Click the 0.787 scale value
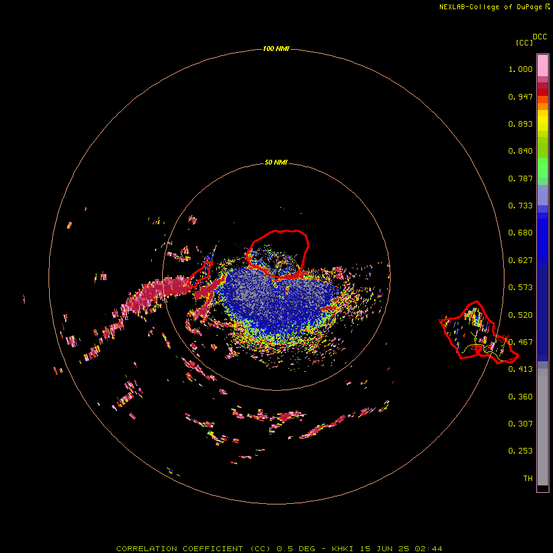The image size is (553, 553). click(520, 178)
